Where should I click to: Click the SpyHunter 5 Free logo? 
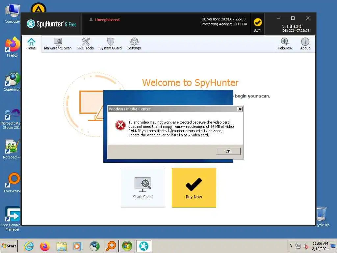tap(52, 24)
